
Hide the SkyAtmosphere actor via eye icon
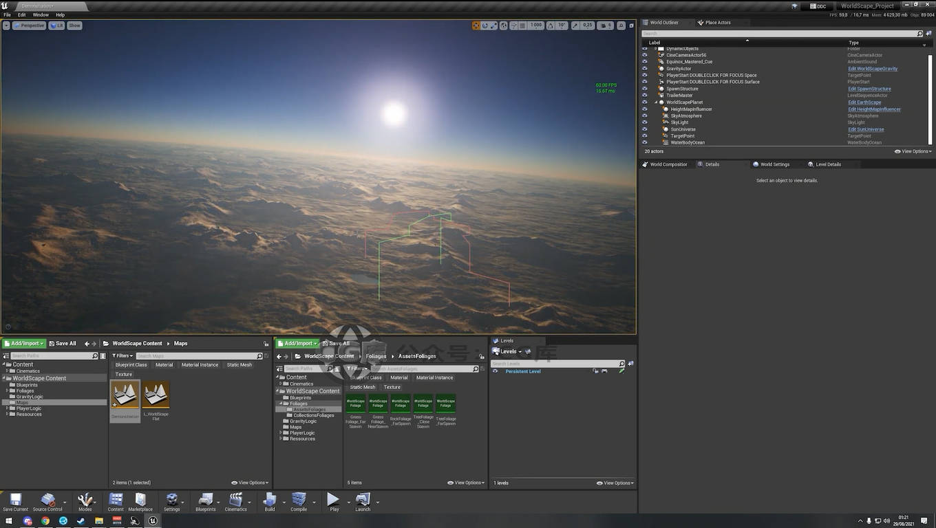[x=645, y=115]
